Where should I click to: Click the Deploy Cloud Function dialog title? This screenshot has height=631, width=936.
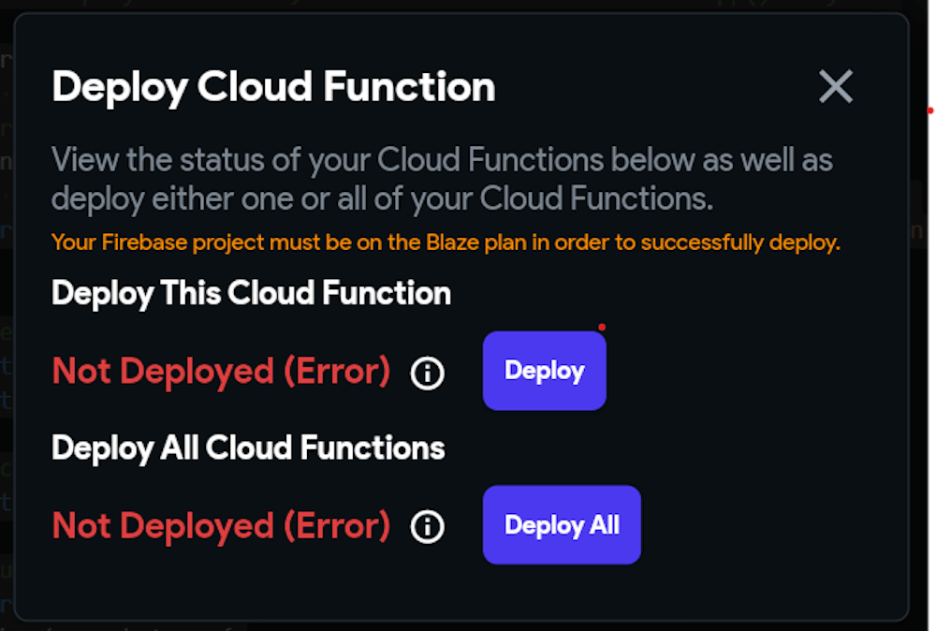[x=273, y=87]
